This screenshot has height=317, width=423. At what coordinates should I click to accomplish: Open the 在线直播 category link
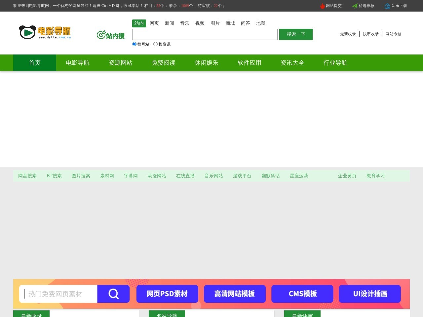(185, 176)
